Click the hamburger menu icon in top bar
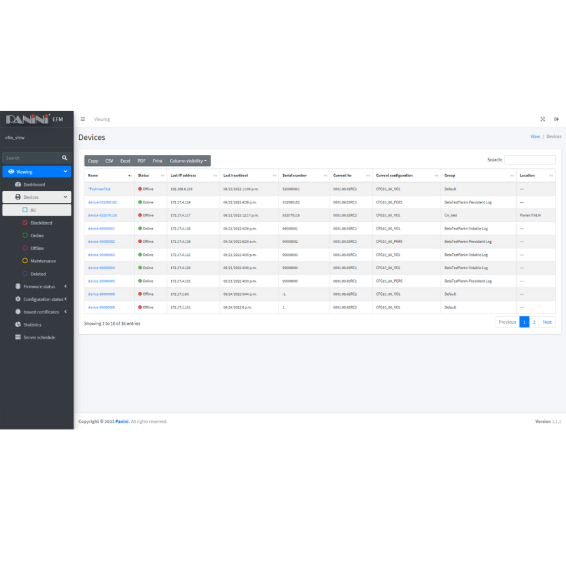The width and height of the screenshot is (566, 566). tap(83, 119)
